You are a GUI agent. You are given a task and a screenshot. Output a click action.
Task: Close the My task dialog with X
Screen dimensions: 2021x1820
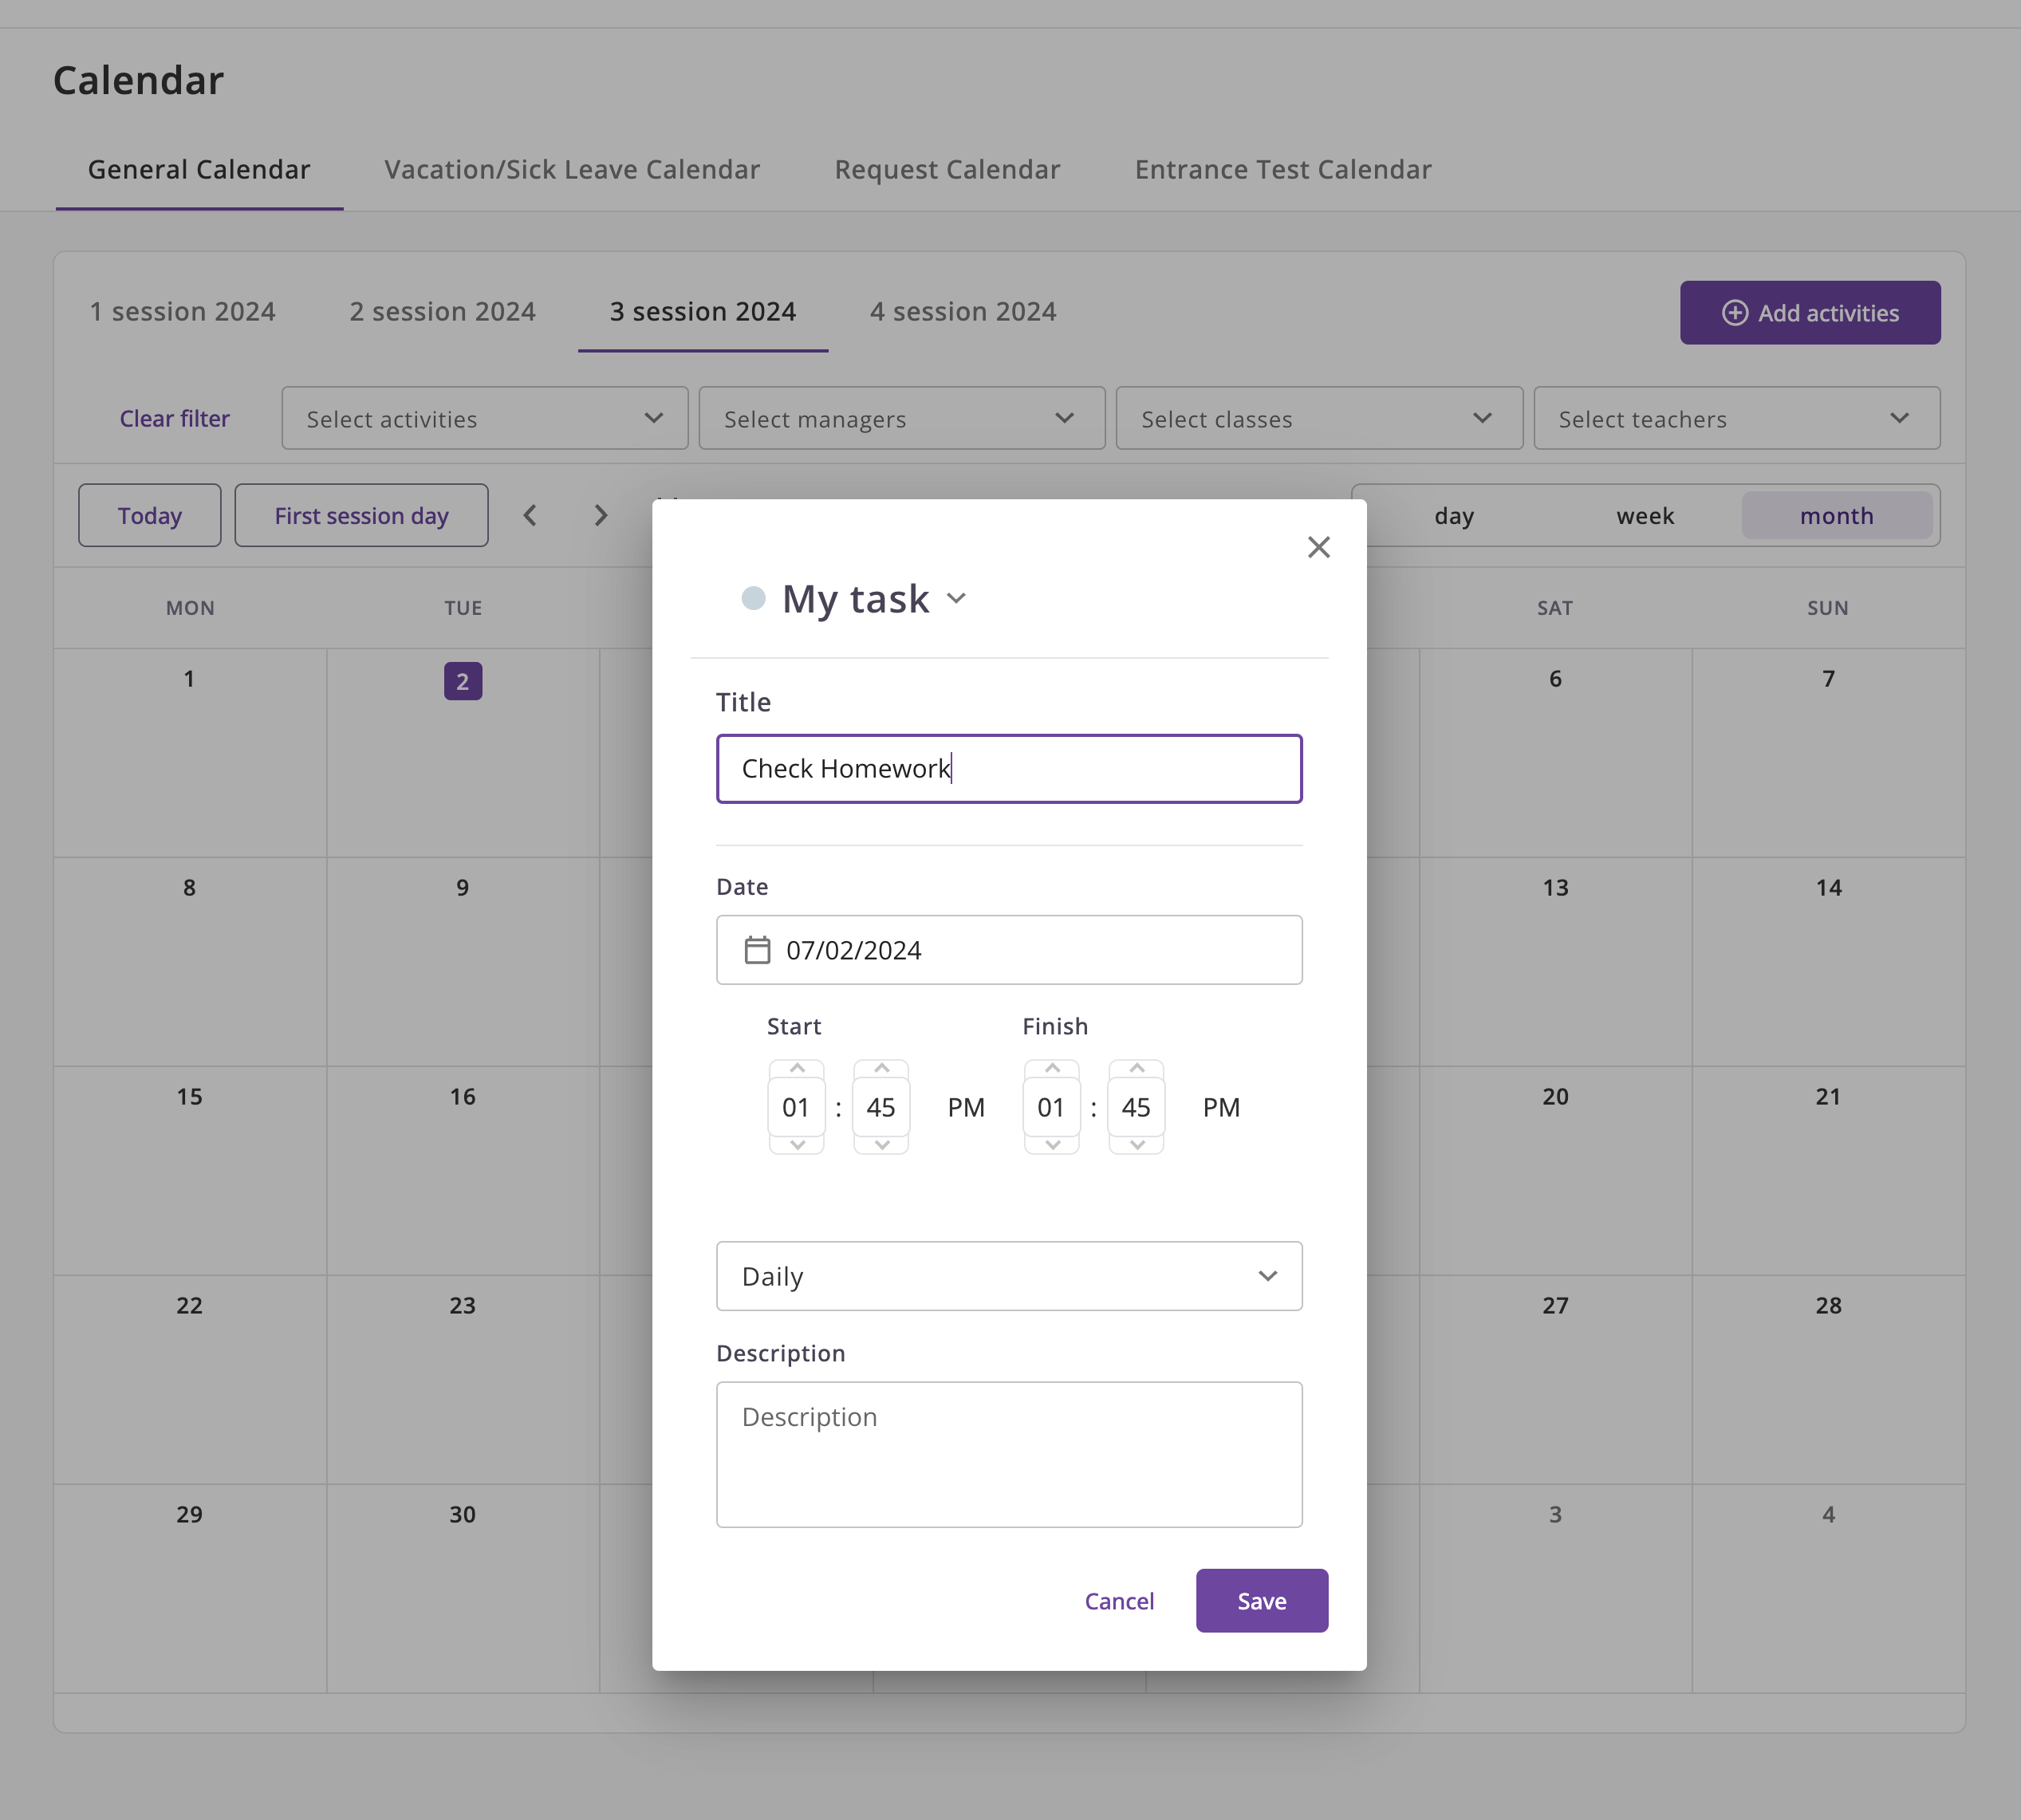point(1318,547)
